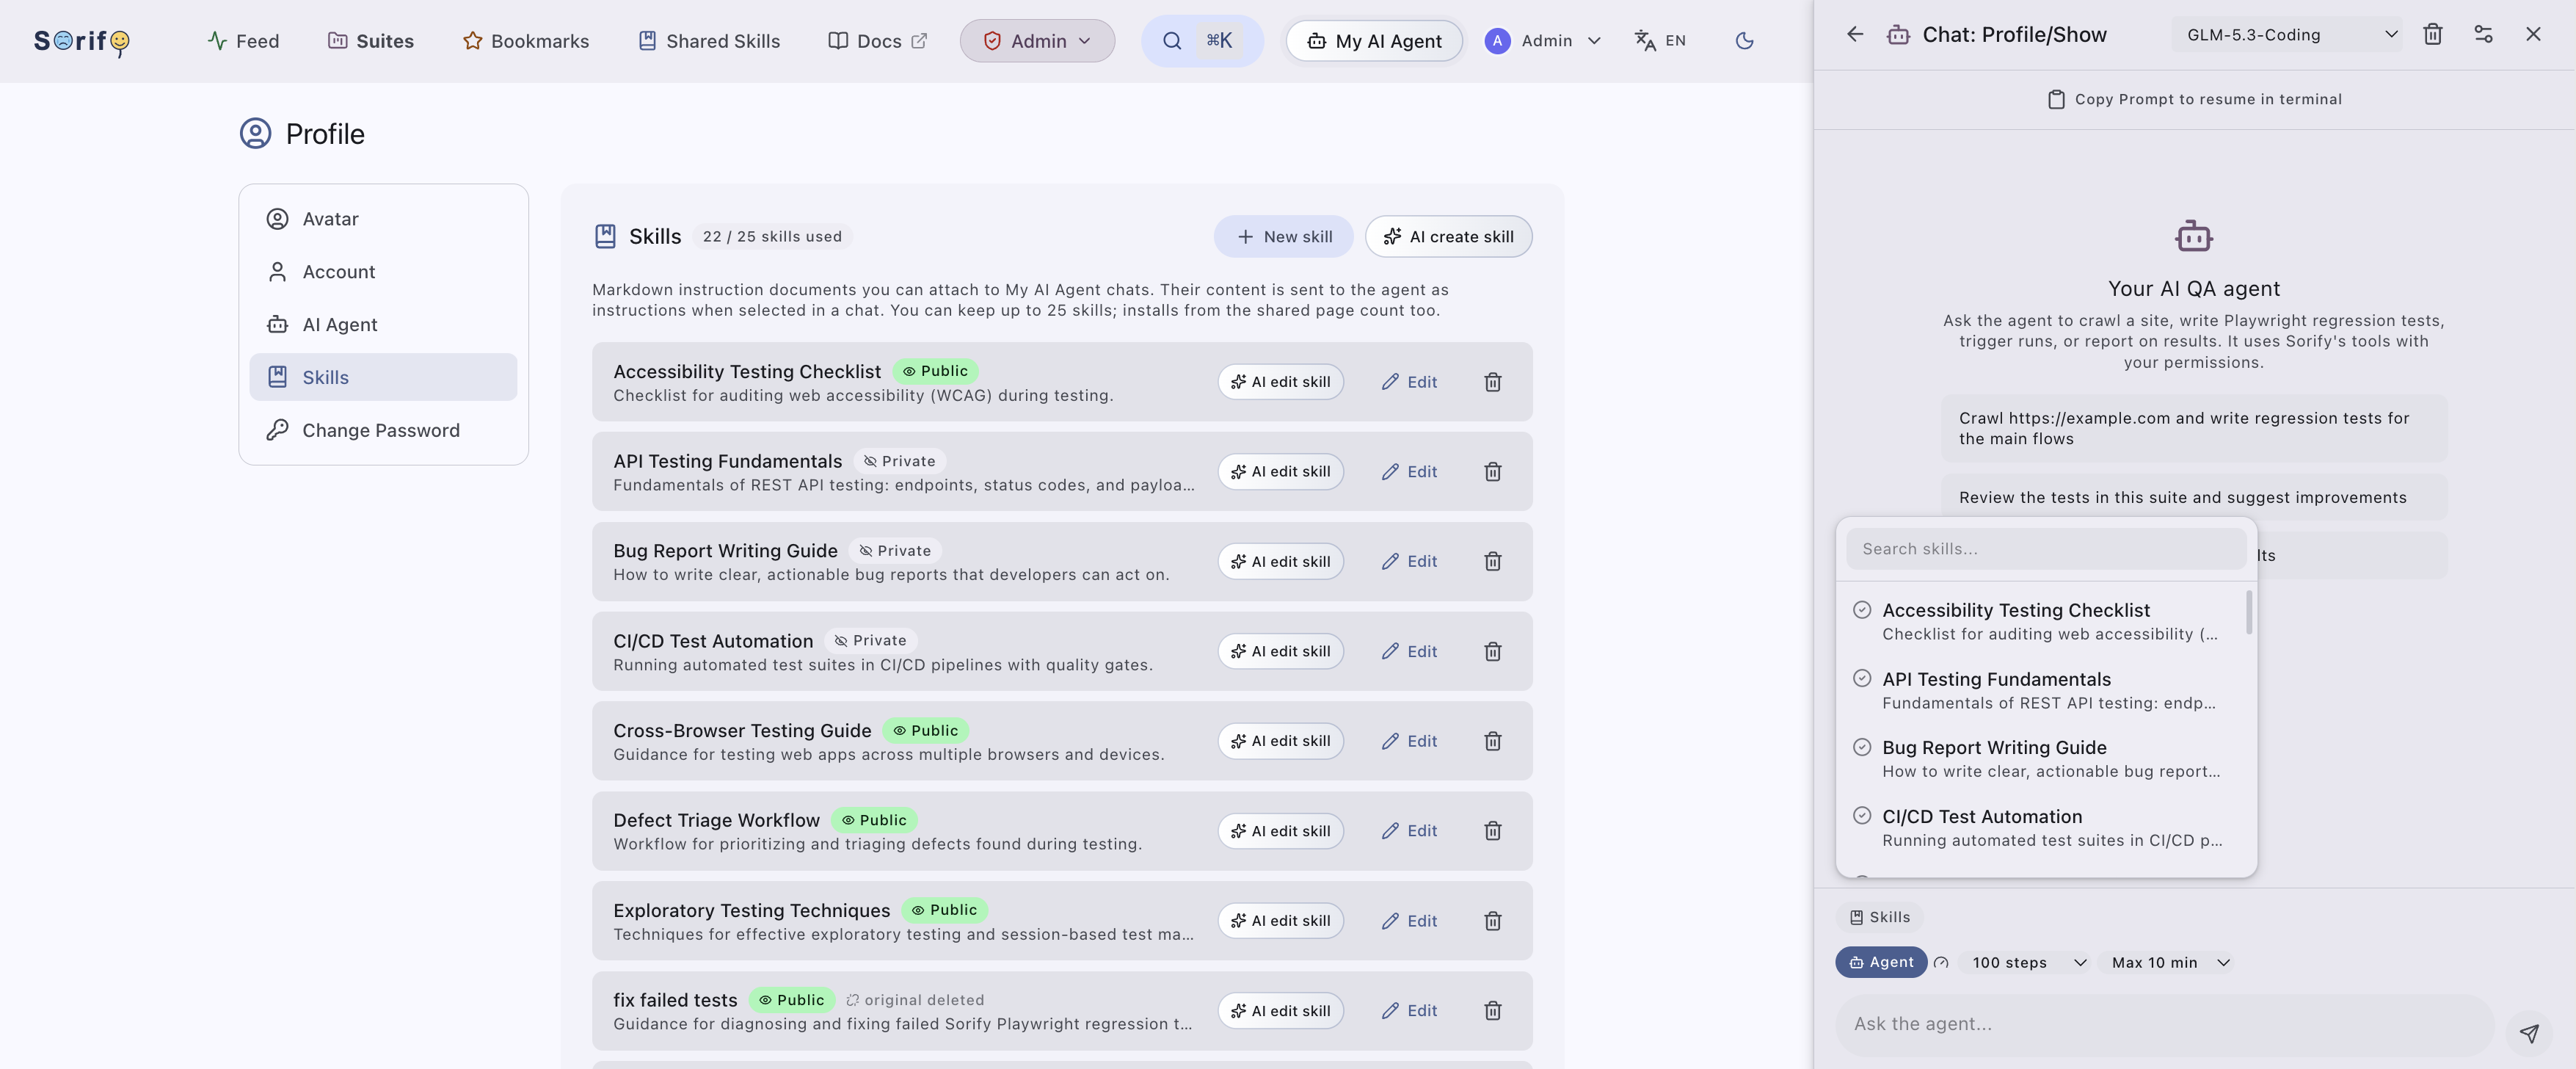Go back using chat panel arrow
This screenshot has height=1069, width=2576.
click(x=1855, y=35)
